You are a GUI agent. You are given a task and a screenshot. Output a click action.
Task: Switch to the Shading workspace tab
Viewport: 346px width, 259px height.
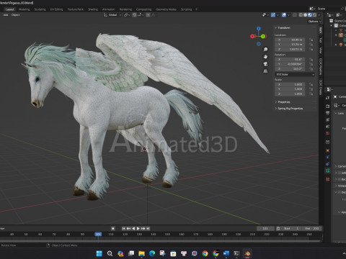tap(93, 9)
